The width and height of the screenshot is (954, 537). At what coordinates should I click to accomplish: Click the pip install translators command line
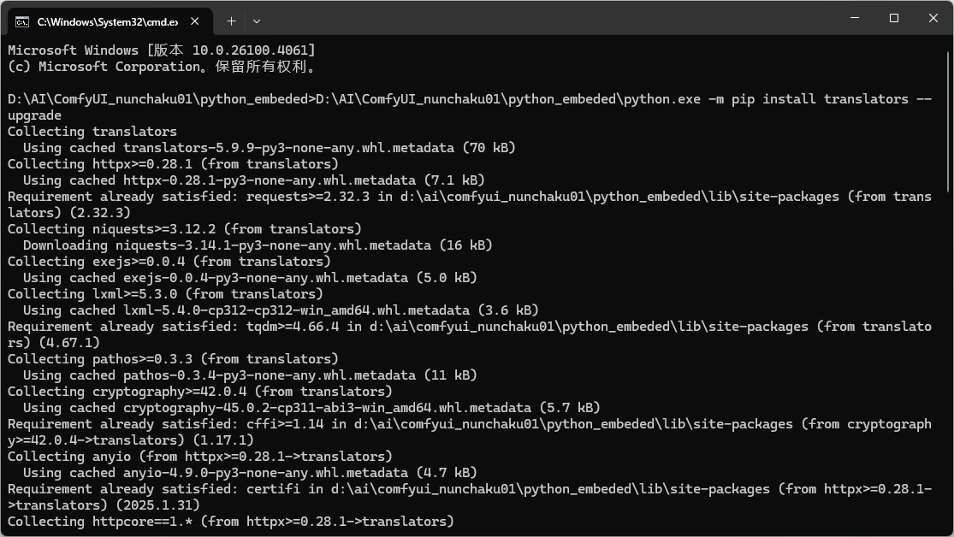point(471,98)
